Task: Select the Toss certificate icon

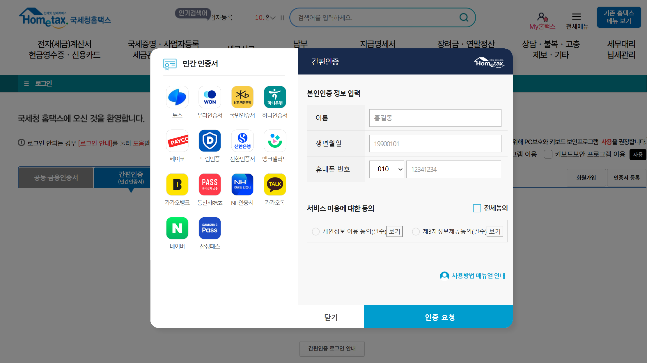Action: coord(177,97)
